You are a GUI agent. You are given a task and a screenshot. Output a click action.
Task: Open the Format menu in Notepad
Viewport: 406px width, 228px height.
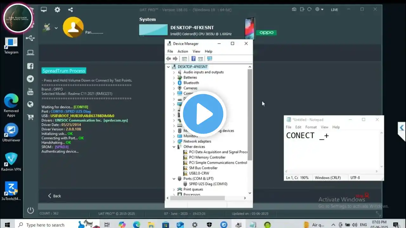pyautogui.click(x=311, y=127)
